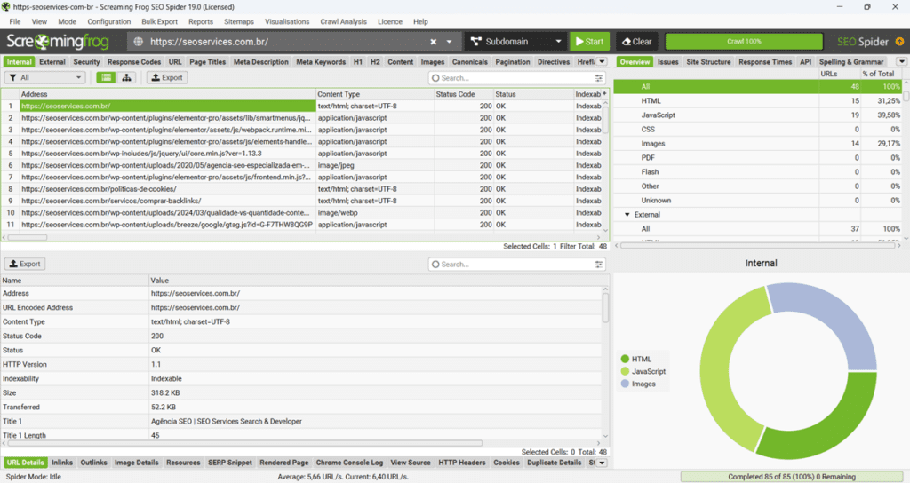Select the External tab

52,62
